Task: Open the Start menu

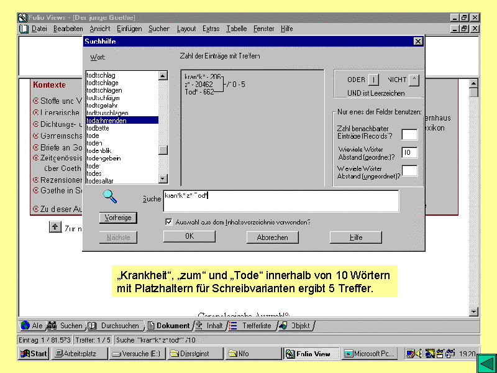Action: 34,354
